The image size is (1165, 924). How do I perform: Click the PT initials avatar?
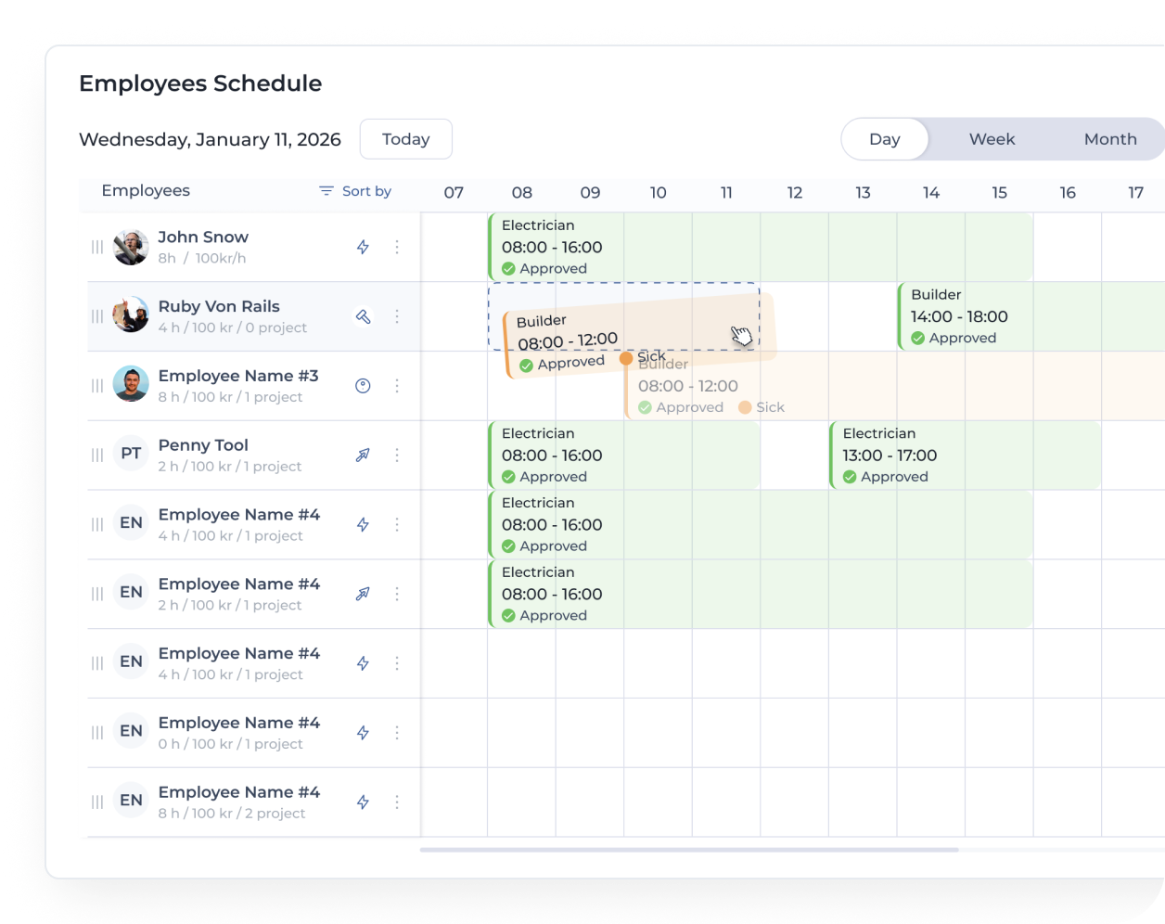[131, 453]
